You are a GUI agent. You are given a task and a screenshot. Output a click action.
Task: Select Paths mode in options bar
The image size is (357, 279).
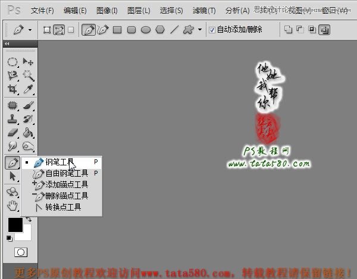click(59, 30)
